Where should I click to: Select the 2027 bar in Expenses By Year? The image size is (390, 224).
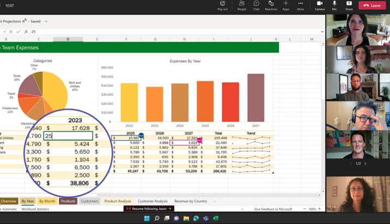point(256,98)
